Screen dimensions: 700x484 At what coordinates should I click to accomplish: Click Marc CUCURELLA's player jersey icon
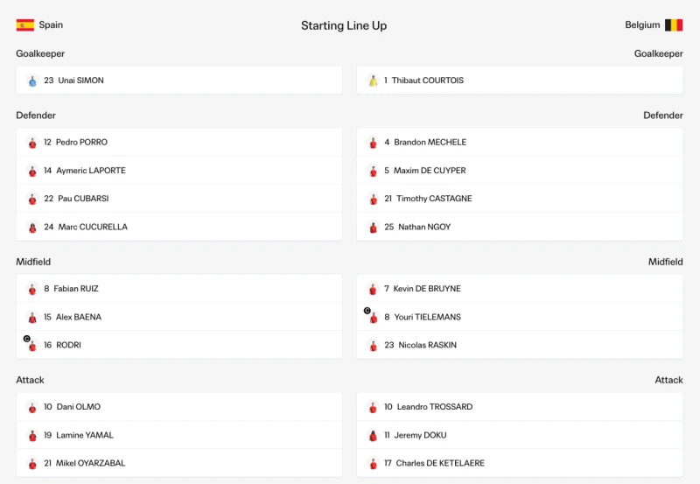click(32, 228)
